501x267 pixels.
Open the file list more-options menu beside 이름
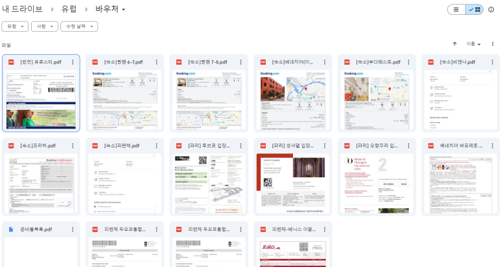(x=493, y=44)
